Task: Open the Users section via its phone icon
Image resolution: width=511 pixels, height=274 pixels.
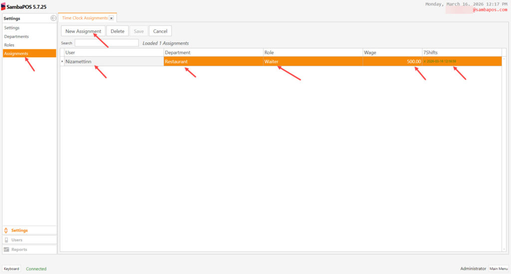Action: [x=6, y=240]
